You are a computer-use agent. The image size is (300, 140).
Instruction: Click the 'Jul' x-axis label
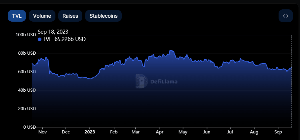tap(230, 132)
